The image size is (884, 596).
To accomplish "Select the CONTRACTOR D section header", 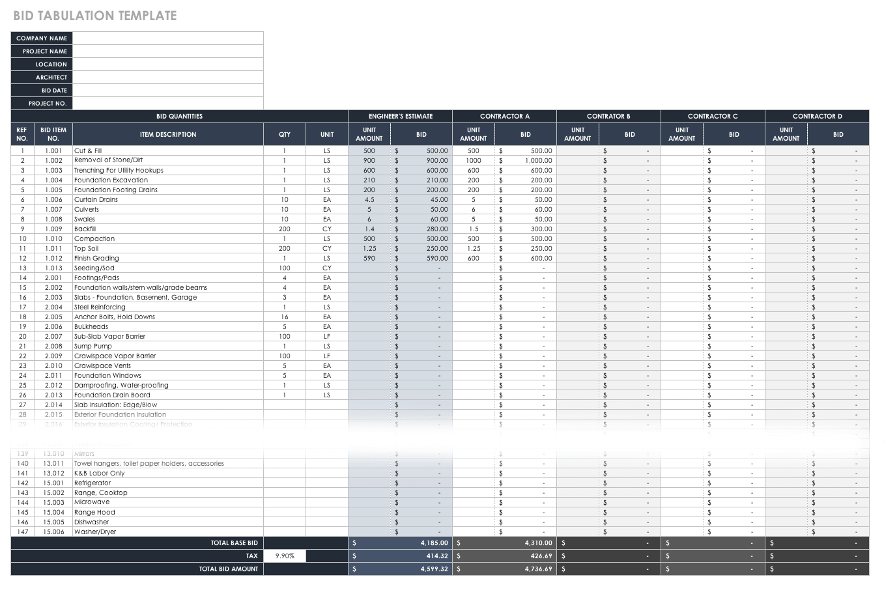I will [817, 116].
